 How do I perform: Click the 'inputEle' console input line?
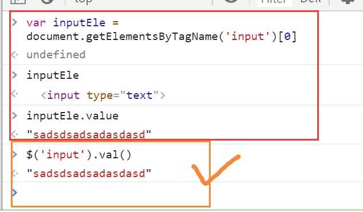pos(53,75)
